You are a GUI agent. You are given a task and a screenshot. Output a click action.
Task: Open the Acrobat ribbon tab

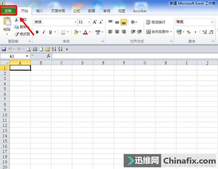coord(140,11)
